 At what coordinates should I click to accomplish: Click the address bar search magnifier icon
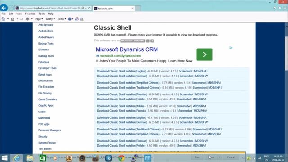tap(83, 8)
